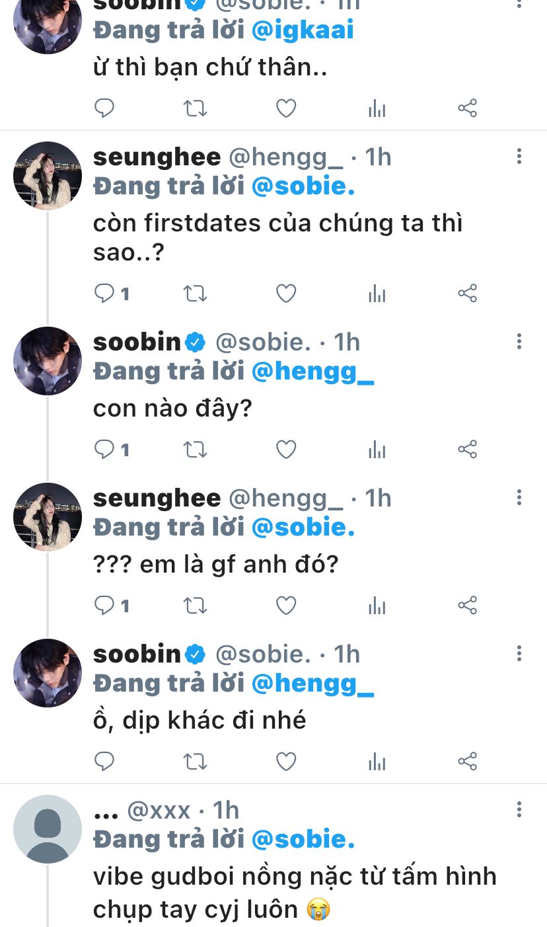
Task: Like the "còn firstdates của chúng ta" tweet
Action: point(285,293)
